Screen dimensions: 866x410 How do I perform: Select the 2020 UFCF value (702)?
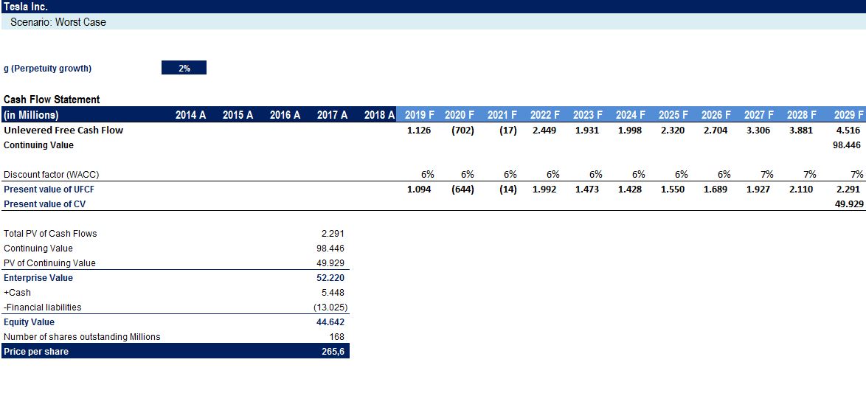(463, 131)
